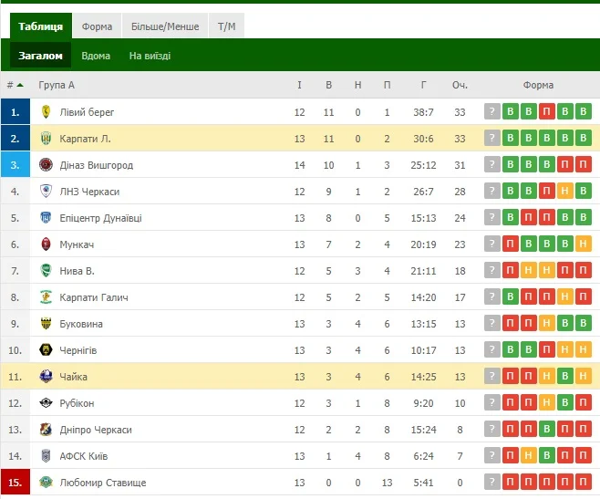Viewport: 600px width, 499px height.
Task: Click the Карпати Л. club crest
Action: point(46,139)
